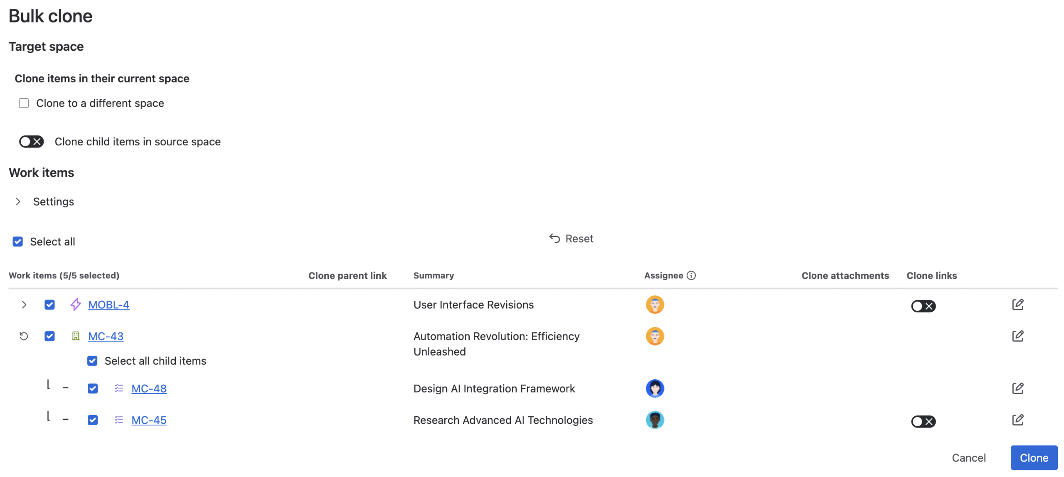Expand the Settings section
1064x477 pixels.
coord(18,202)
